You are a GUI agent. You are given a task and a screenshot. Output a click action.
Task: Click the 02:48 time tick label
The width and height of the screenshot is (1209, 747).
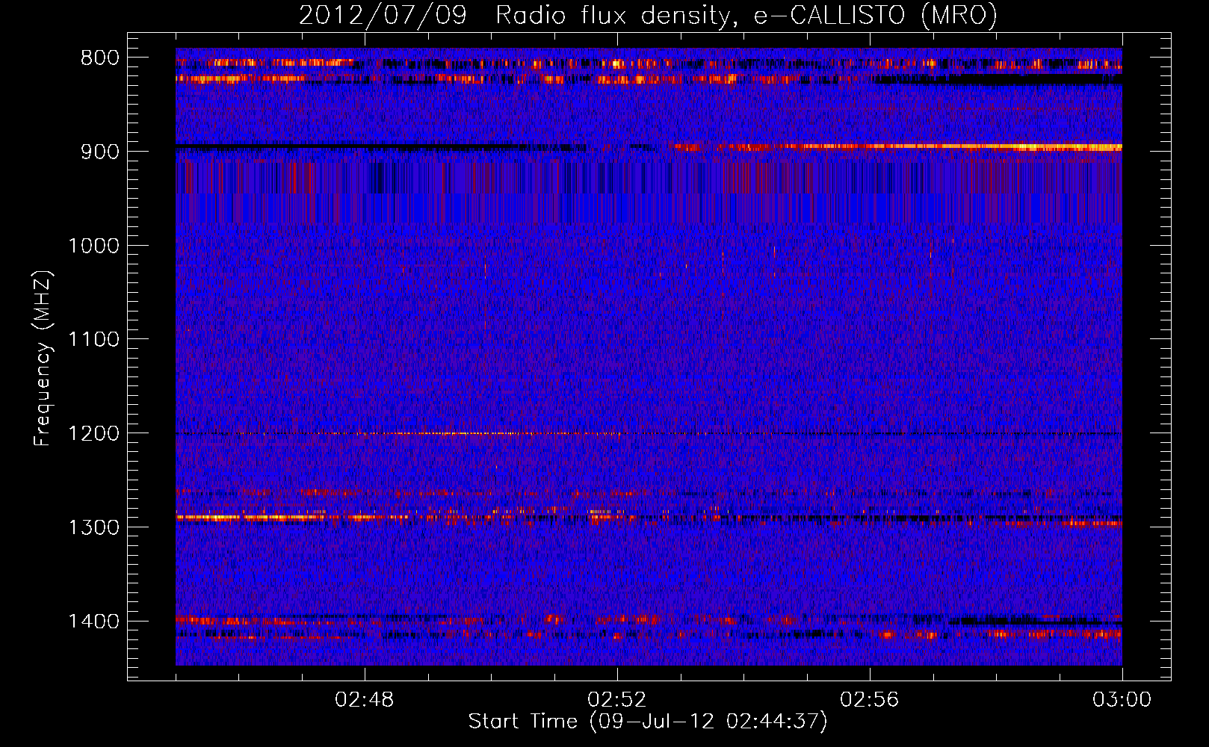pyautogui.click(x=365, y=700)
